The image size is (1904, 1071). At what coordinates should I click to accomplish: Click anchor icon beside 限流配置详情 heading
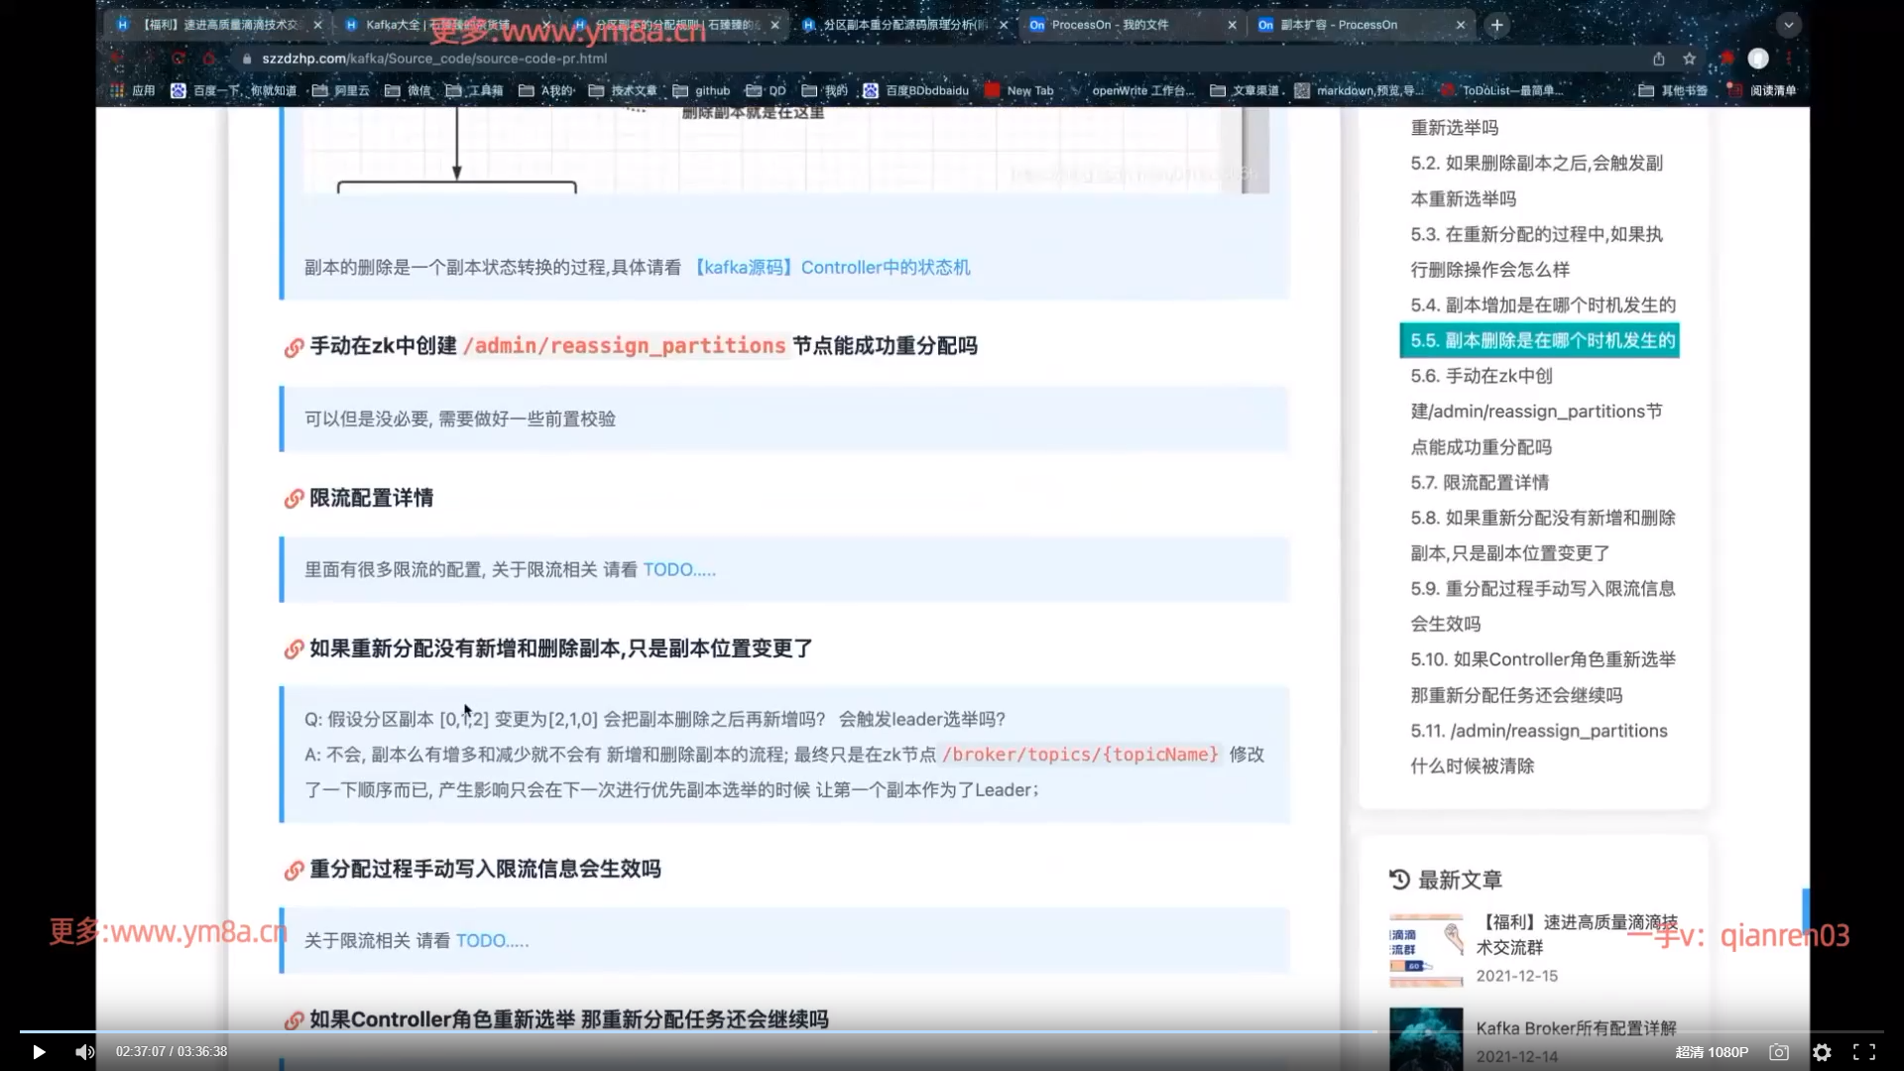pyautogui.click(x=294, y=499)
